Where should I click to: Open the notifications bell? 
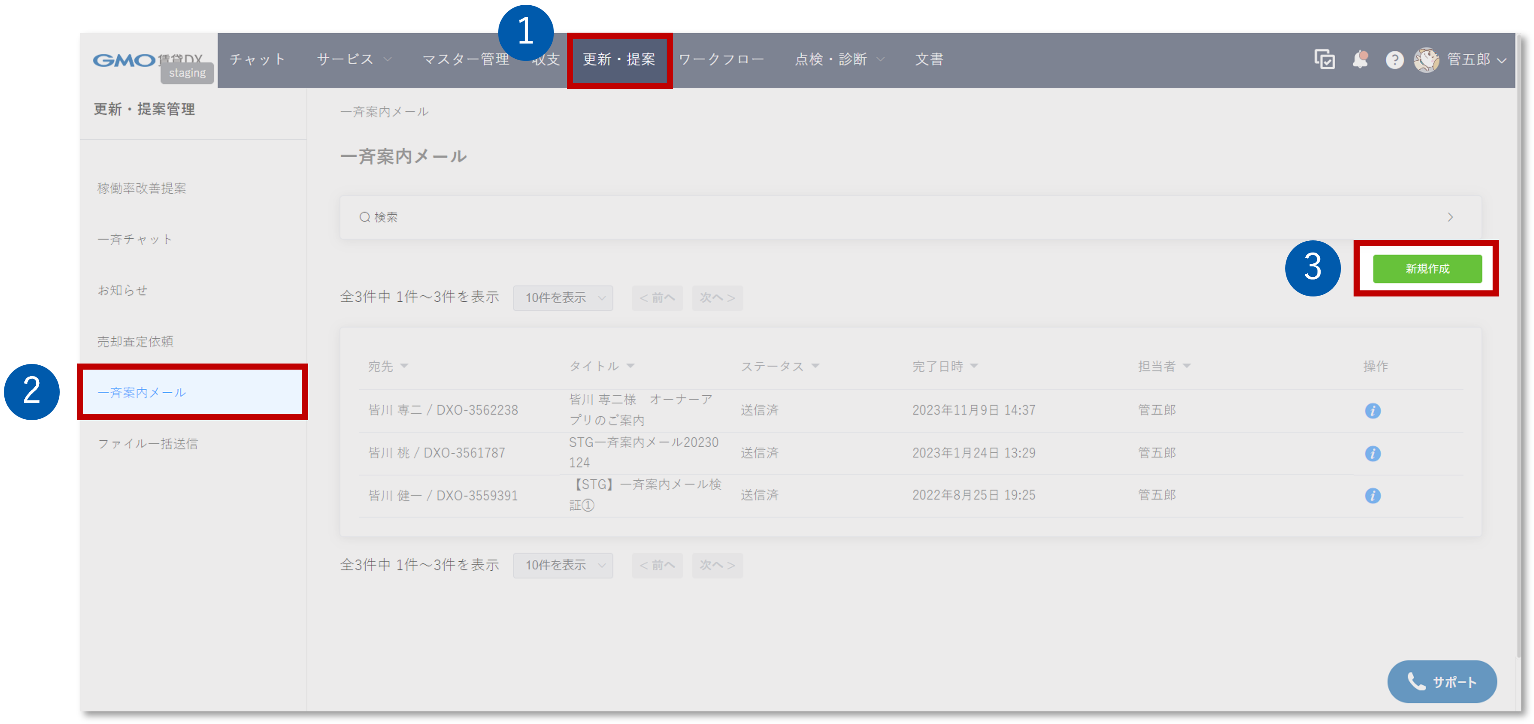1360,60
